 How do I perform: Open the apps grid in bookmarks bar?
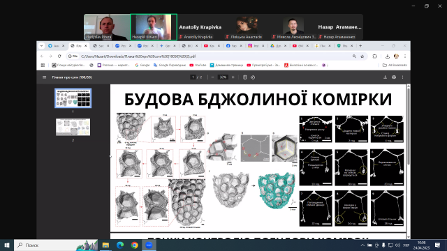(x=43, y=65)
